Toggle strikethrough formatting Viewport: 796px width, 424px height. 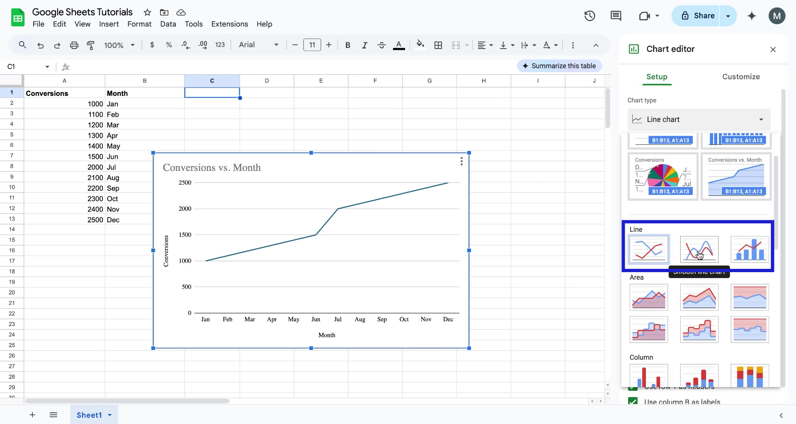pos(381,45)
